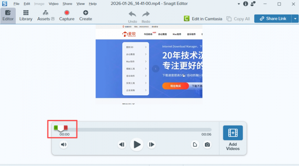Maximize the Snagit Editor window
Screen dimensions: 299x166
279,4
